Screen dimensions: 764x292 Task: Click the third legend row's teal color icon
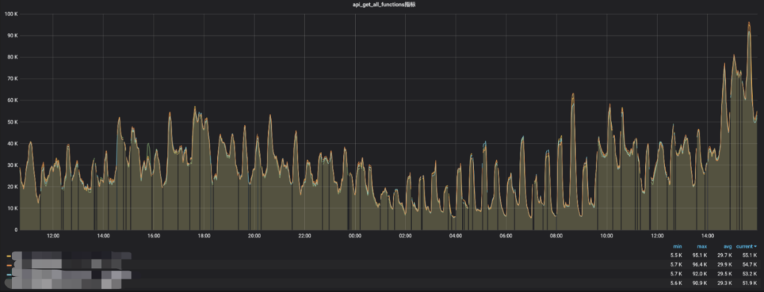point(8,274)
